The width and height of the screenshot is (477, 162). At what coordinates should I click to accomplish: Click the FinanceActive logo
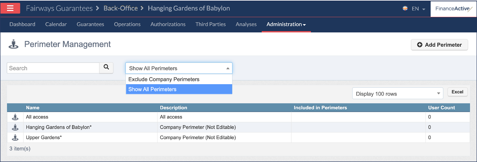tap(453, 9)
